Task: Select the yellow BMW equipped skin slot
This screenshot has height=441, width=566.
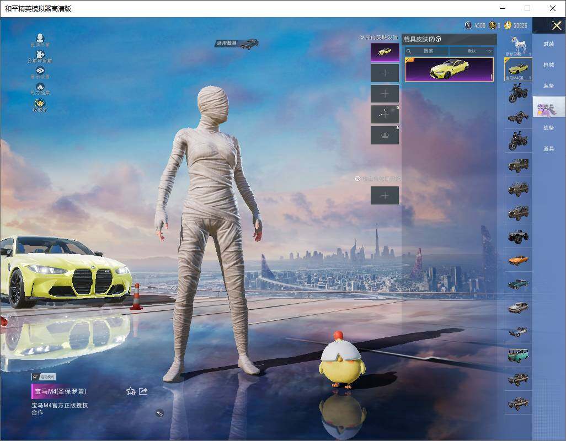Action: pyautogui.click(x=385, y=52)
